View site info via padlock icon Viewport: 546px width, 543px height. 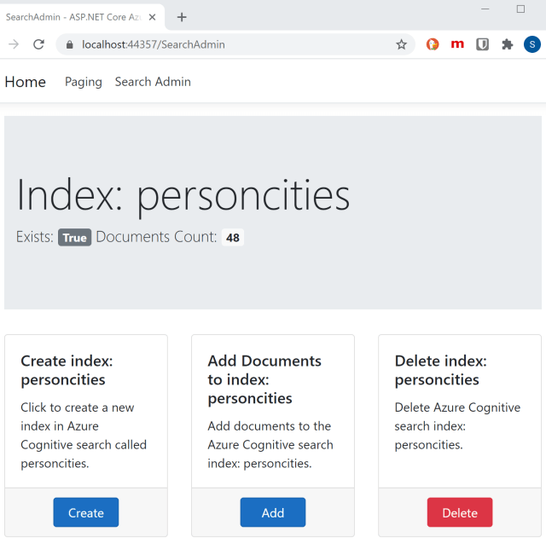(x=70, y=44)
